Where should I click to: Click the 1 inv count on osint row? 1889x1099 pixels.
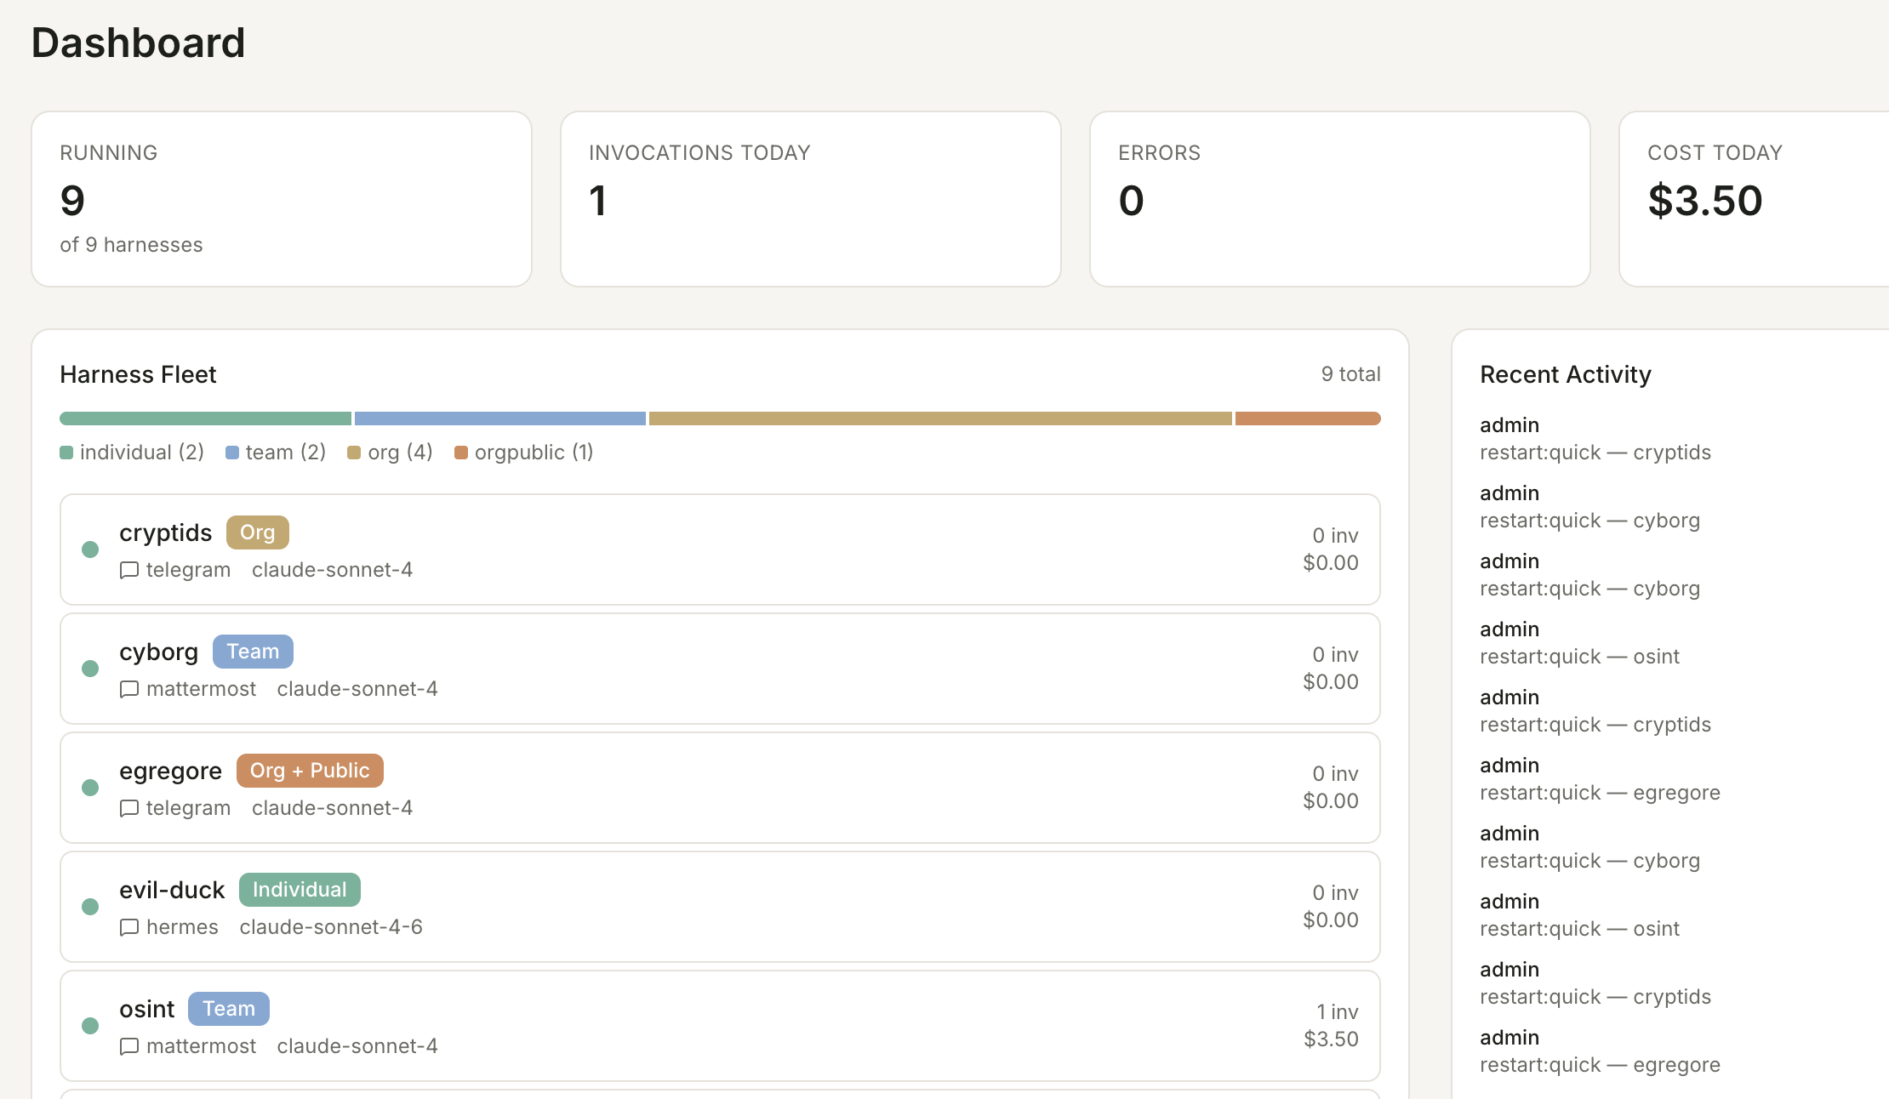pyautogui.click(x=1338, y=1012)
